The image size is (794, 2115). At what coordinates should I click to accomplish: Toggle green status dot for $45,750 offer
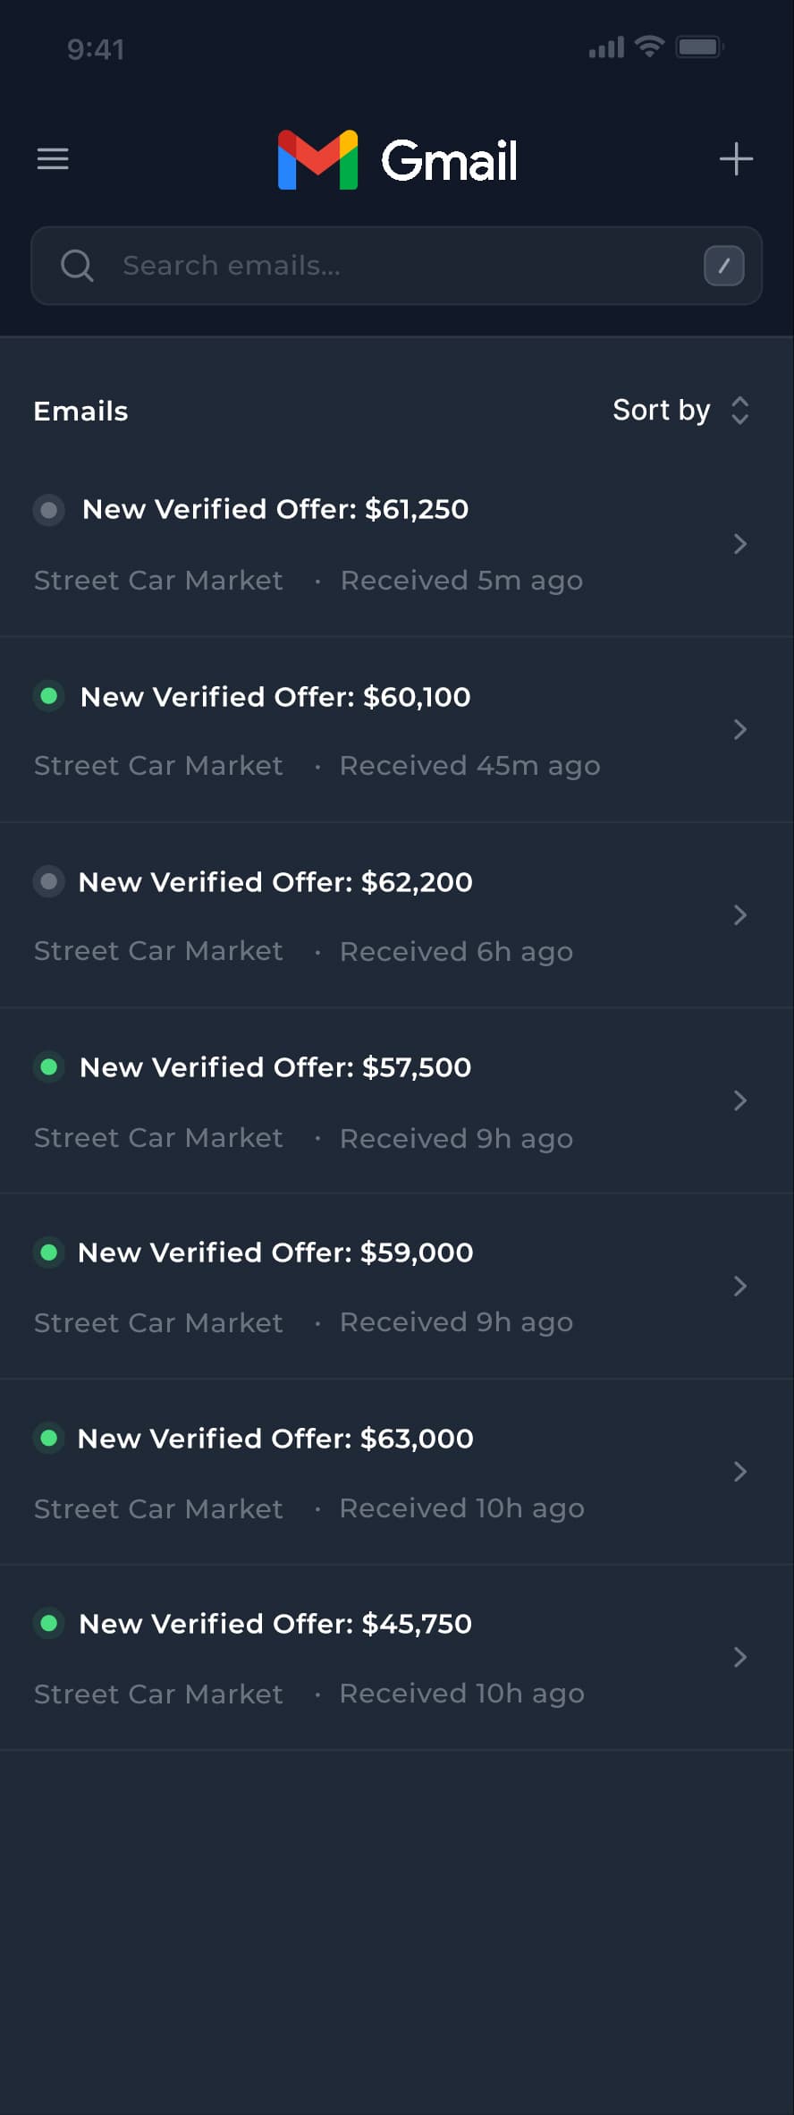pos(49,1623)
